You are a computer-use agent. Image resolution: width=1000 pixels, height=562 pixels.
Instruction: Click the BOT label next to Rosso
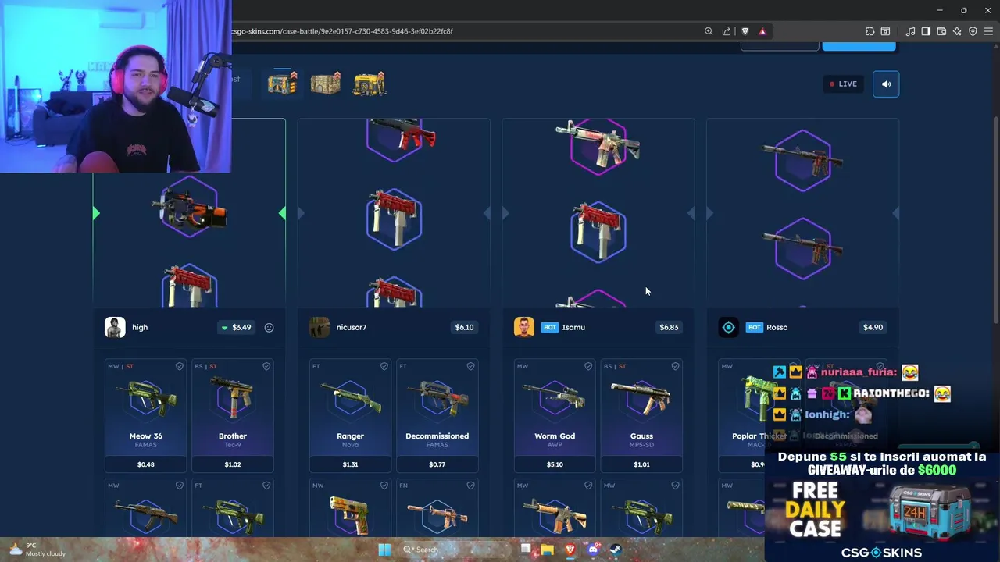754,328
